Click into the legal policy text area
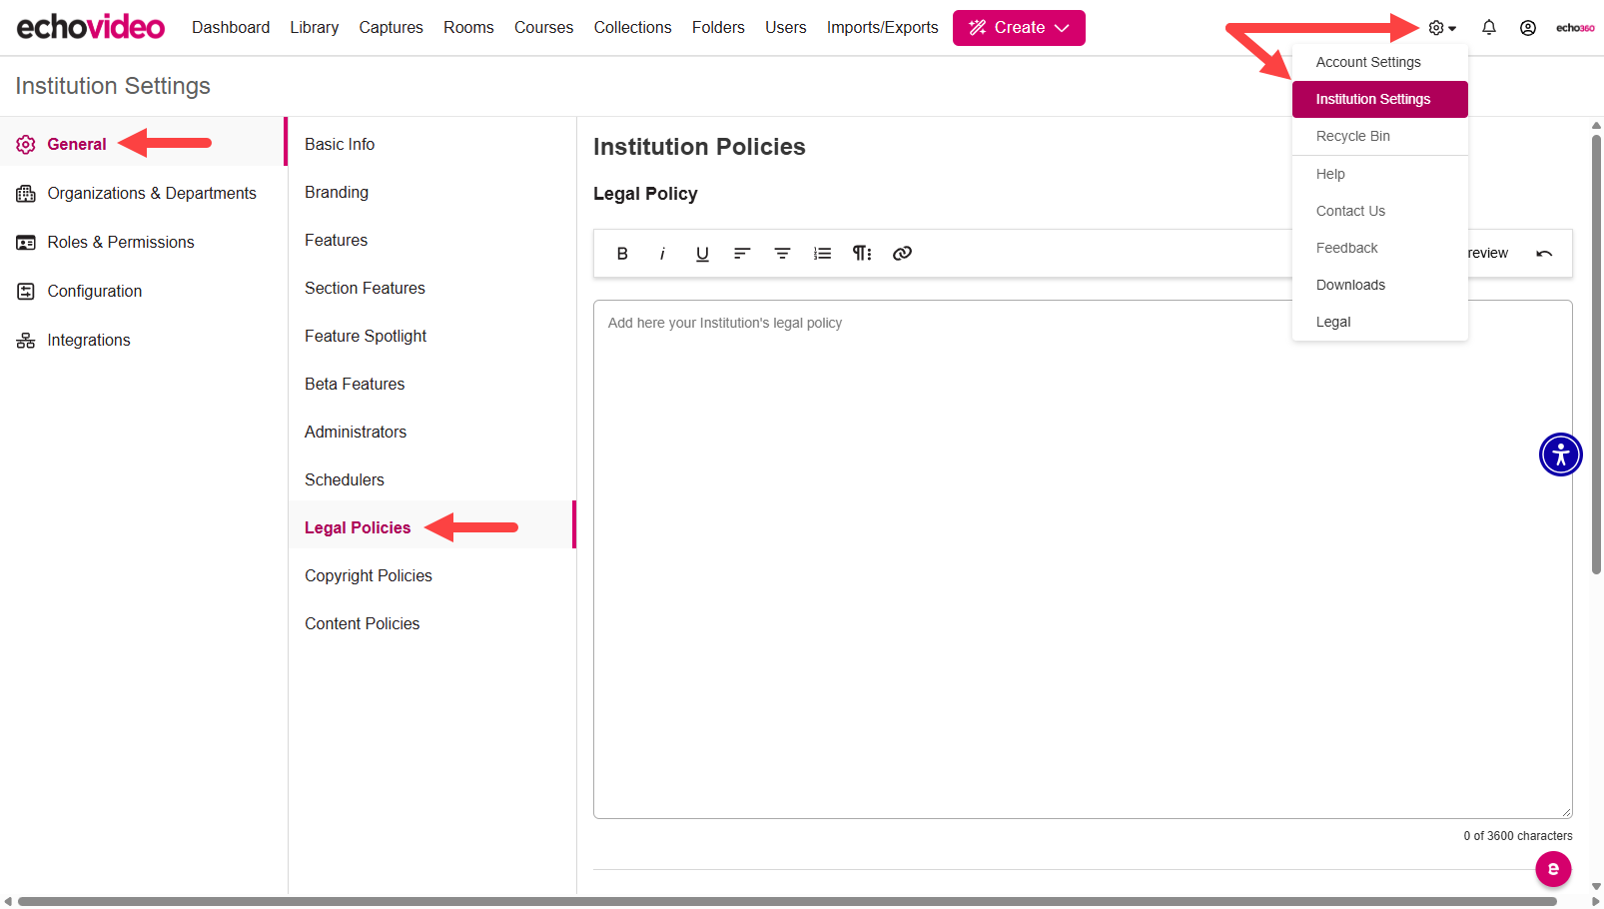 pyautogui.click(x=1083, y=559)
